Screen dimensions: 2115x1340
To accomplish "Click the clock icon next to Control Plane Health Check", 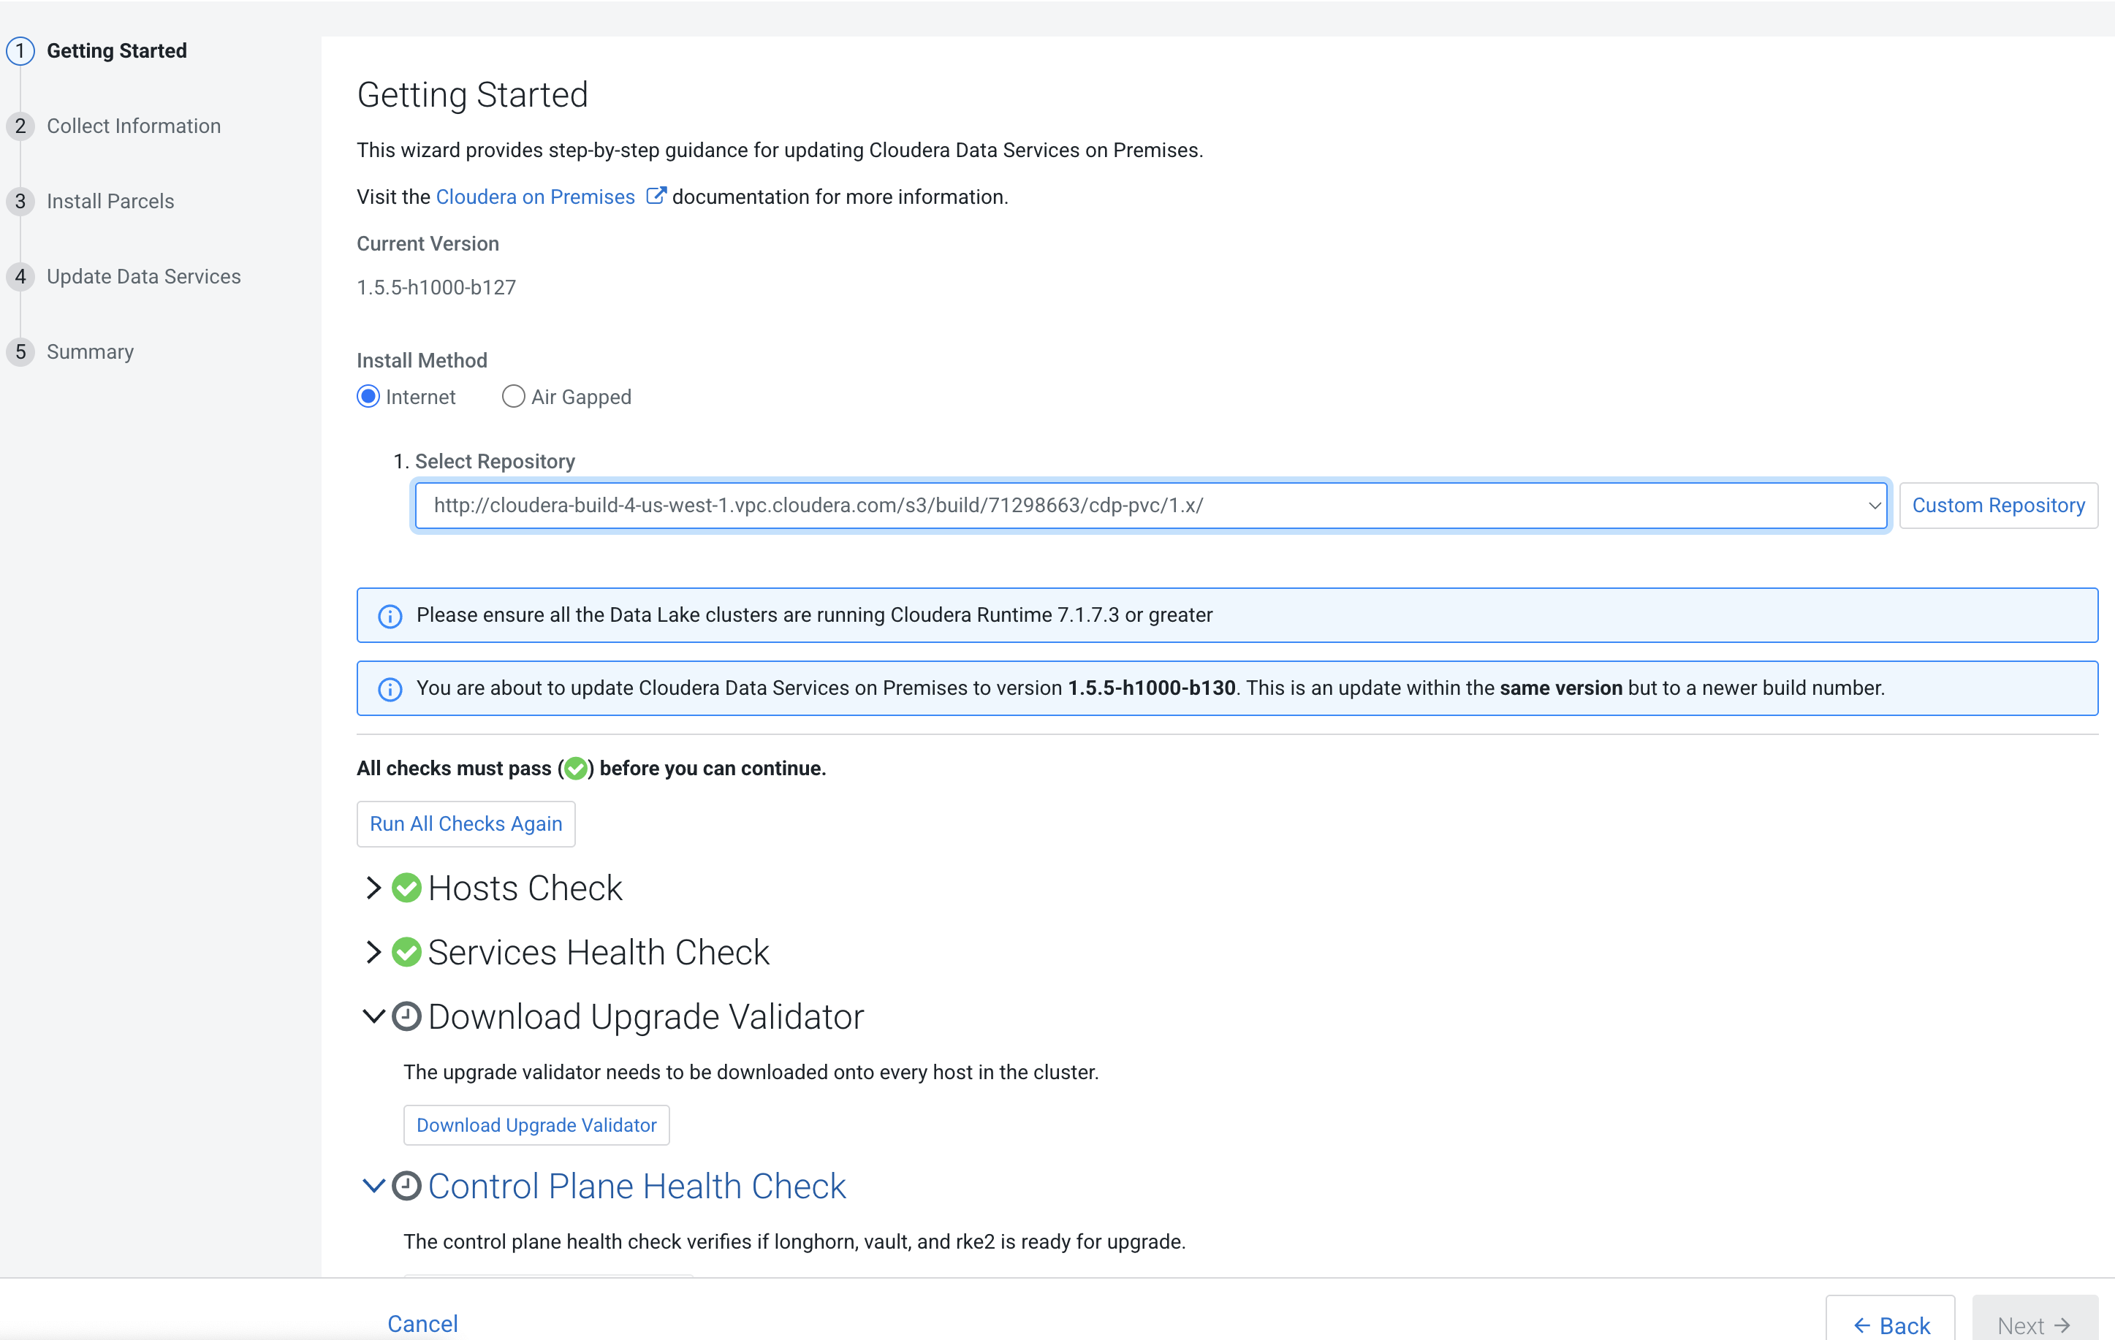I will [406, 1185].
